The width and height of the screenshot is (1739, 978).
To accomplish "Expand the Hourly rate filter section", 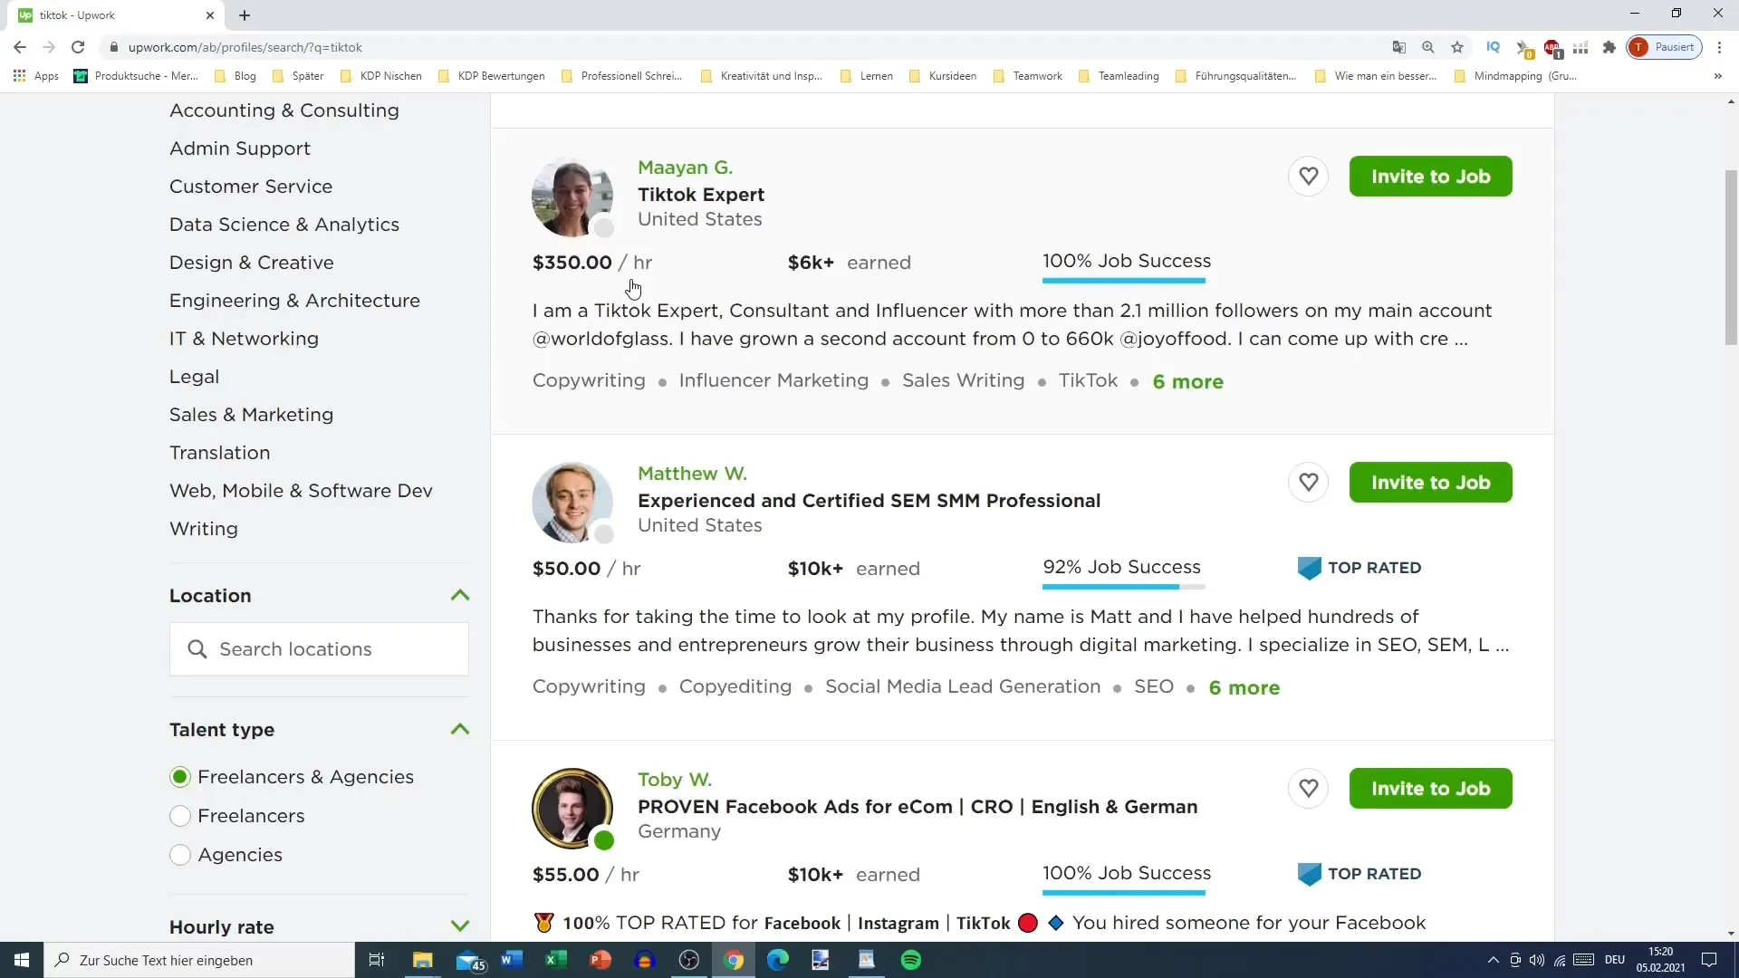I will (x=460, y=925).
